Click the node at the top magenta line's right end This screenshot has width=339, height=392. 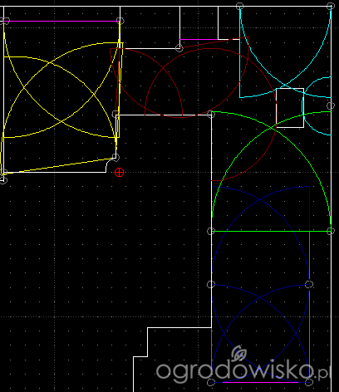120,21
